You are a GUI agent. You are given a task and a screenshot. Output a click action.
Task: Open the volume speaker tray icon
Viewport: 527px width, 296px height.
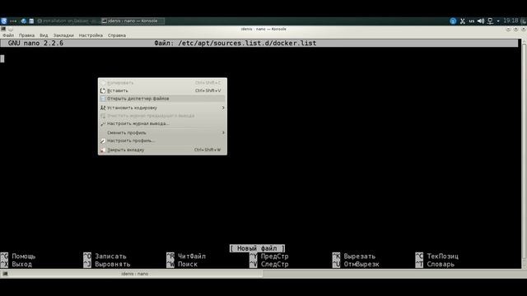click(x=481, y=21)
